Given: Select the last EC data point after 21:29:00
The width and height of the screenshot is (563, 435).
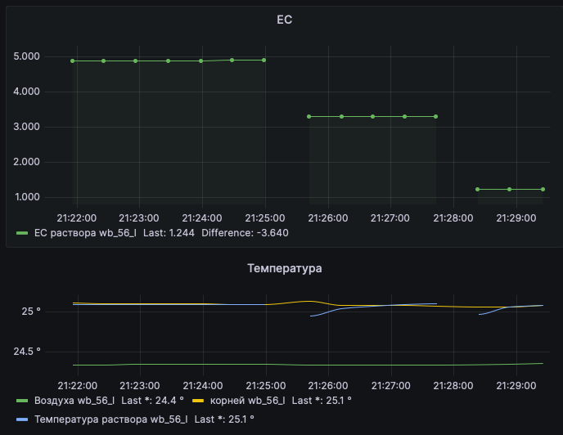Looking at the screenshot, I should pyautogui.click(x=543, y=189).
